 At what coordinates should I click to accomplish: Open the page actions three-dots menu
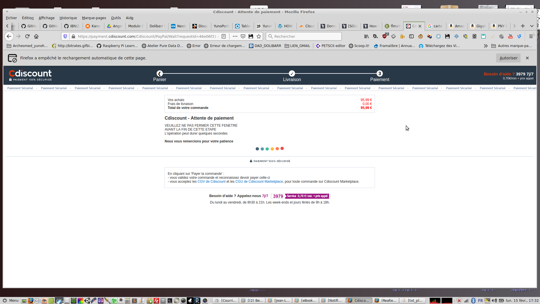point(235,36)
